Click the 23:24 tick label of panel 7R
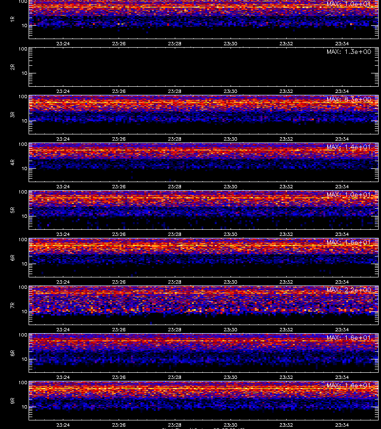381x429 pixels. (63, 329)
